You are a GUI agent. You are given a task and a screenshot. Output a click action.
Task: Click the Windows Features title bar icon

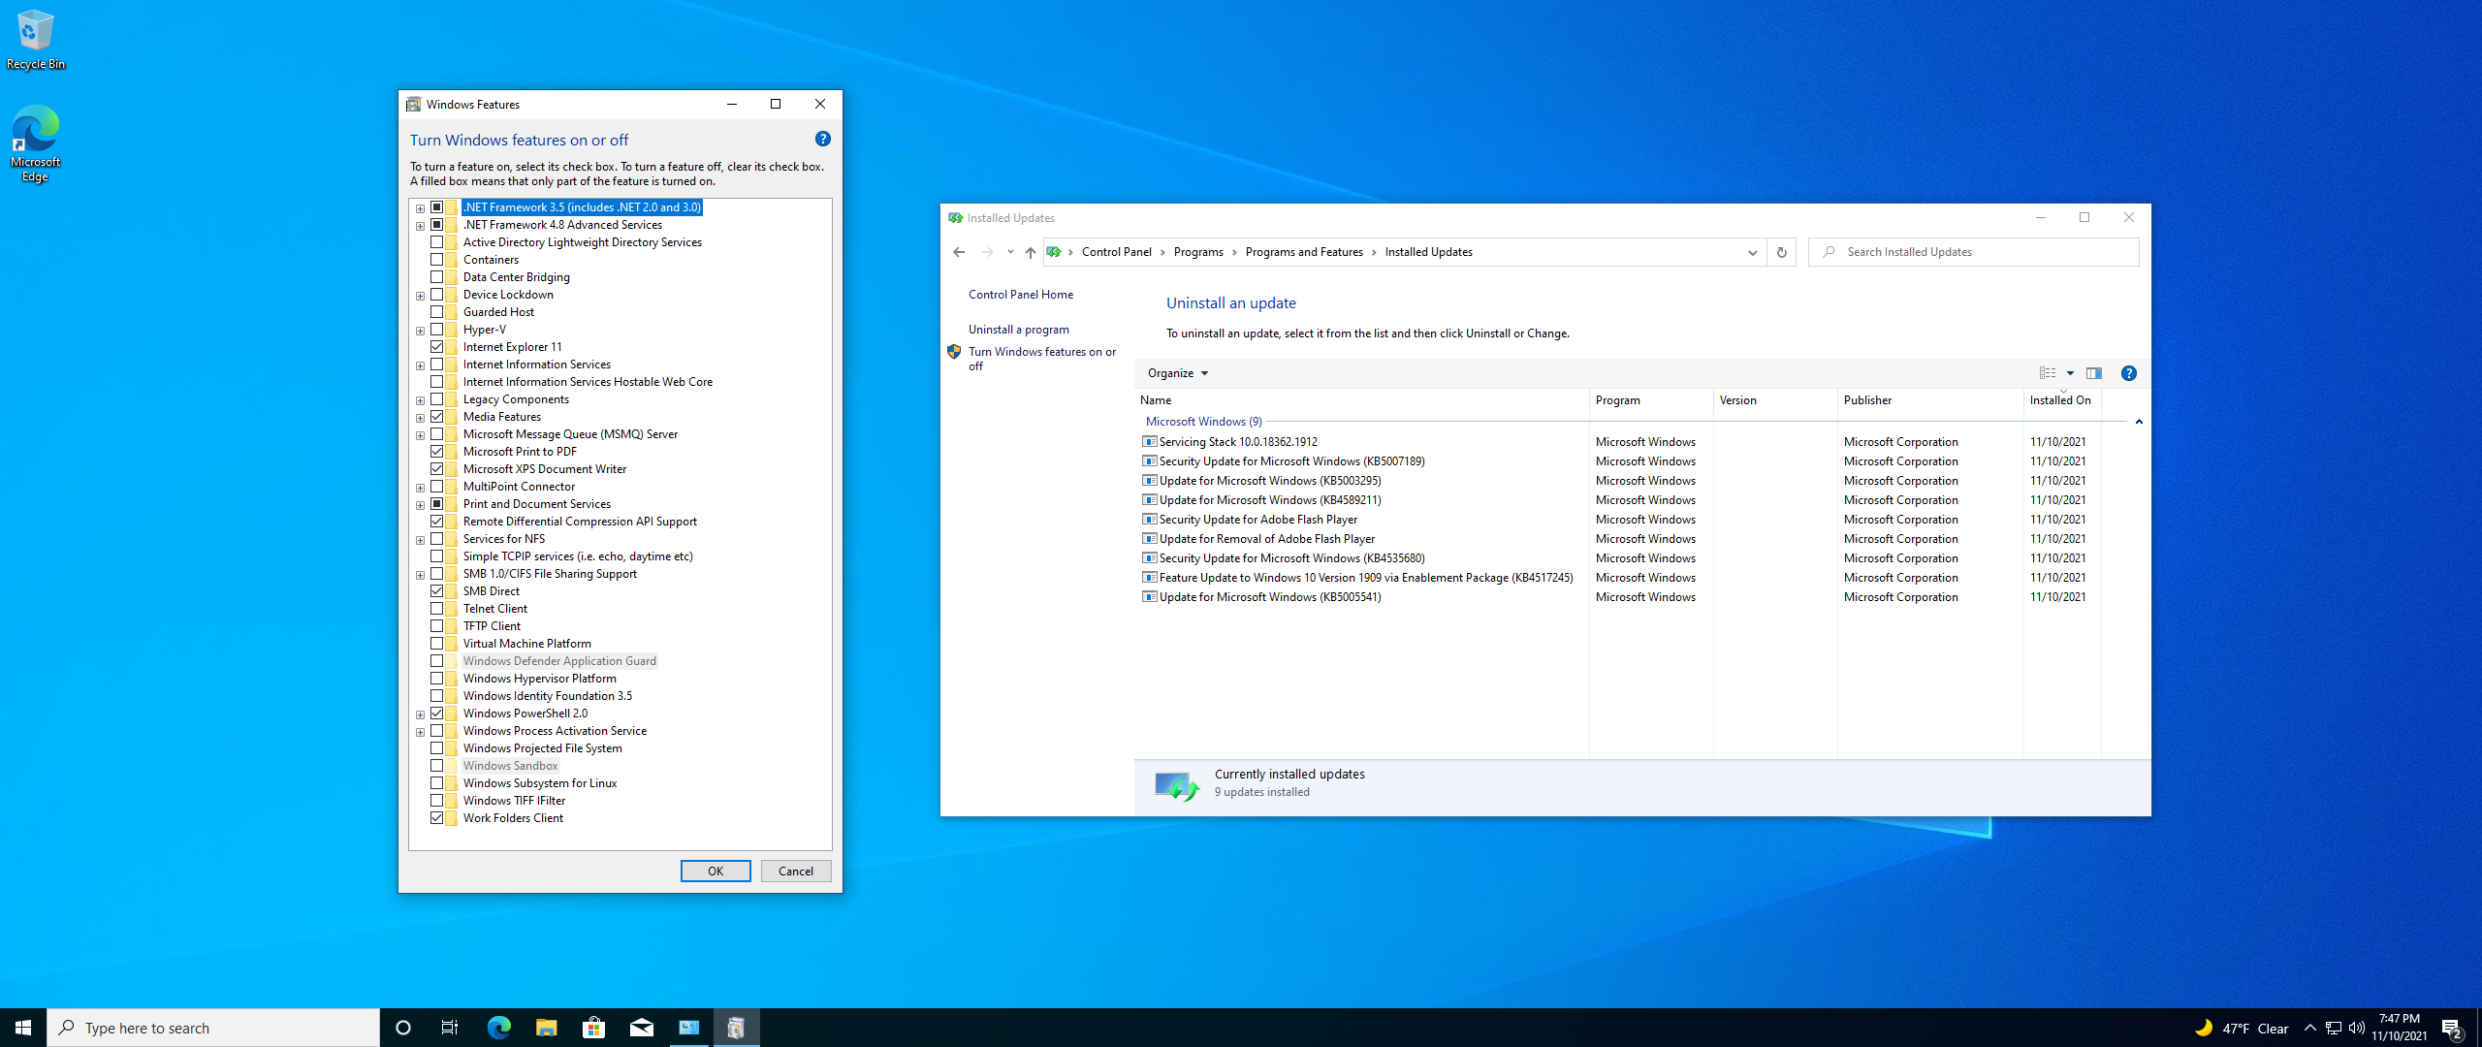414,104
